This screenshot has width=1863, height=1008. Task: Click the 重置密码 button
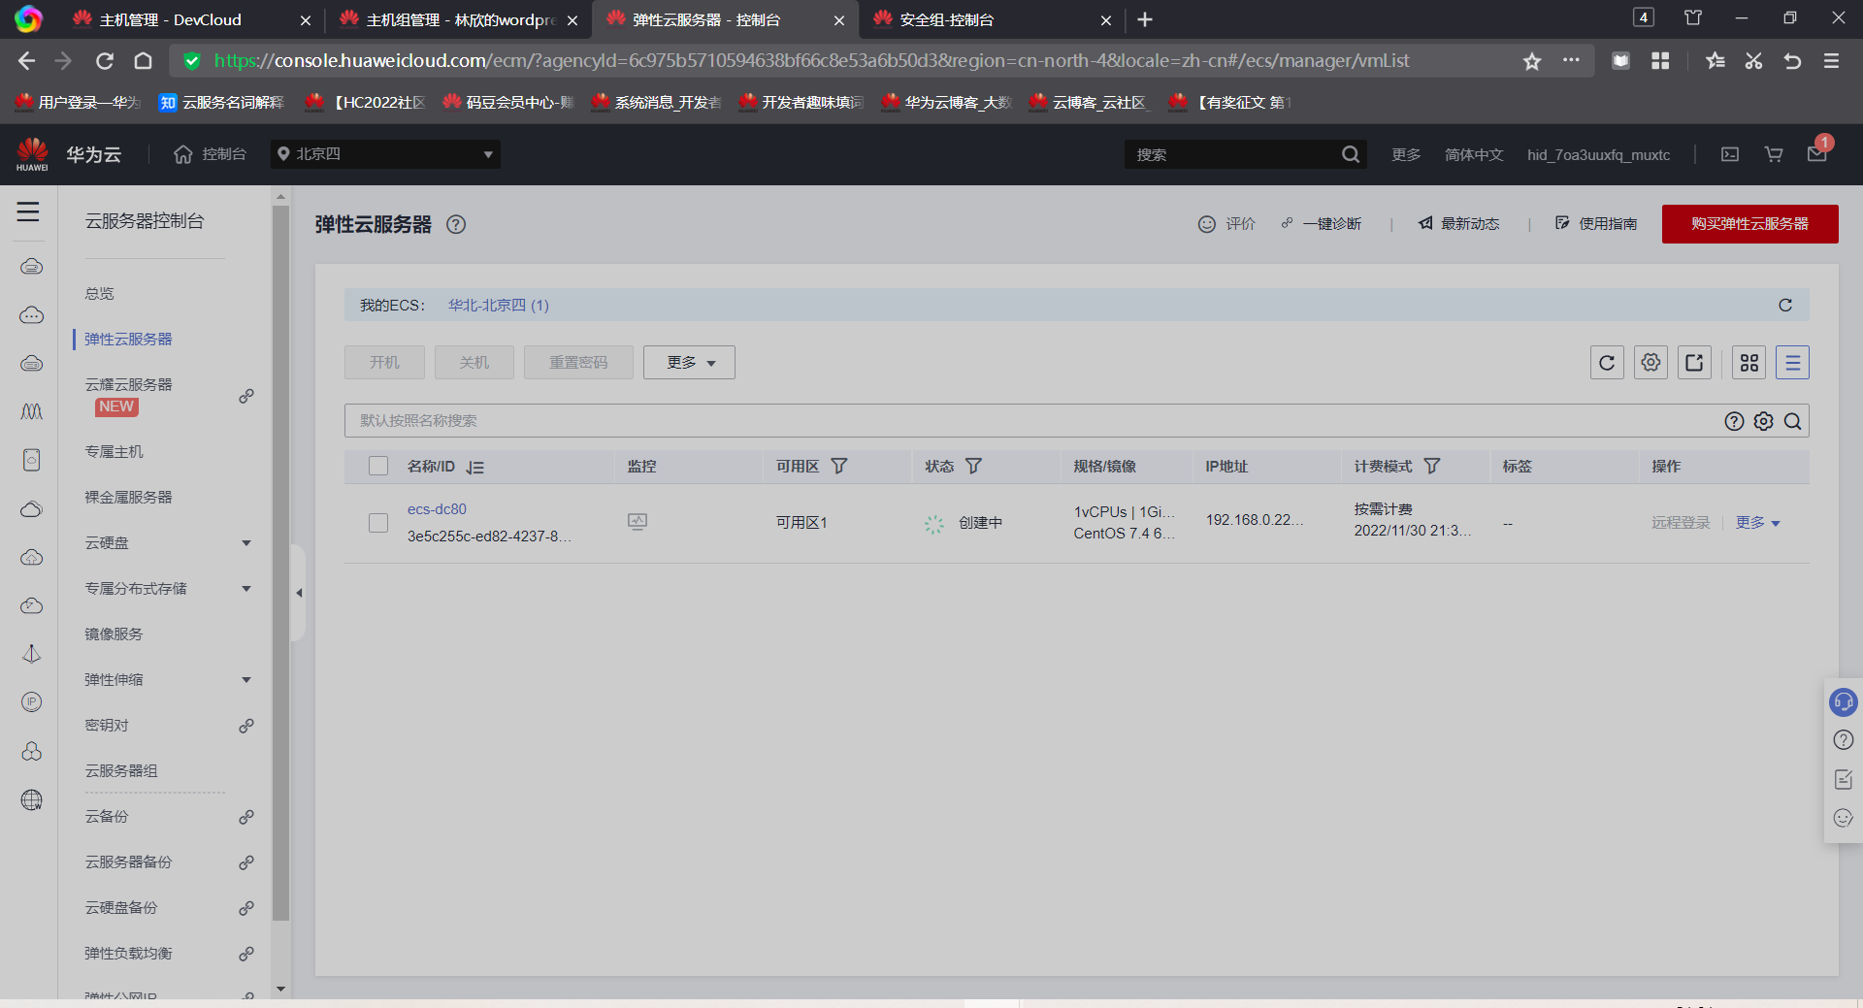[x=578, y=363]
